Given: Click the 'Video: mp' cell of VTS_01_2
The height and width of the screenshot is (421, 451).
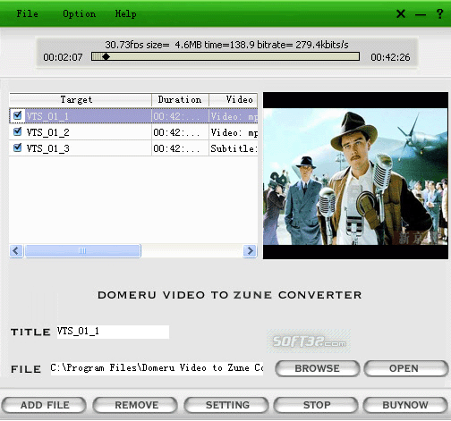Looking at the screenshot, I should (x=234, y=132).
